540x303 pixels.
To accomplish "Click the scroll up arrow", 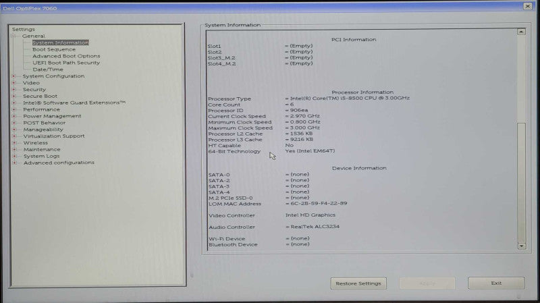I will pos(521,32).
